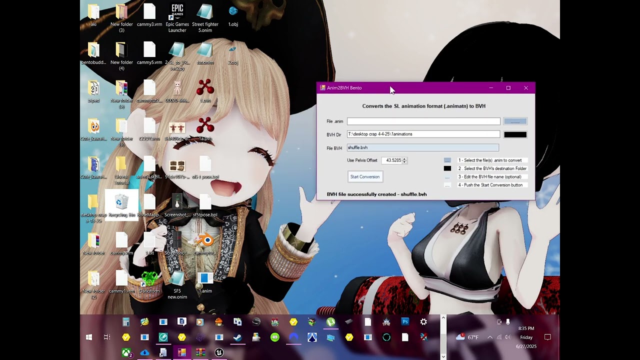Click the BVH Dir path field
This screenshot has width=640, height=360.
coord(423,134)
